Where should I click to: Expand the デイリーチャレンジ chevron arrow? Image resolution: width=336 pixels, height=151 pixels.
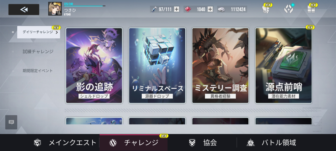point(57,32)
